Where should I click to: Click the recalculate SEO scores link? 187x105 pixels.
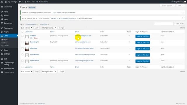coord(63,18)
